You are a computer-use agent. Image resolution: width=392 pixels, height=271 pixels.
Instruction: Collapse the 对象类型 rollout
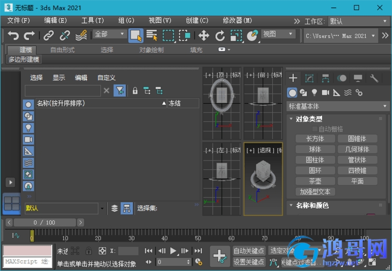[309, 119]
